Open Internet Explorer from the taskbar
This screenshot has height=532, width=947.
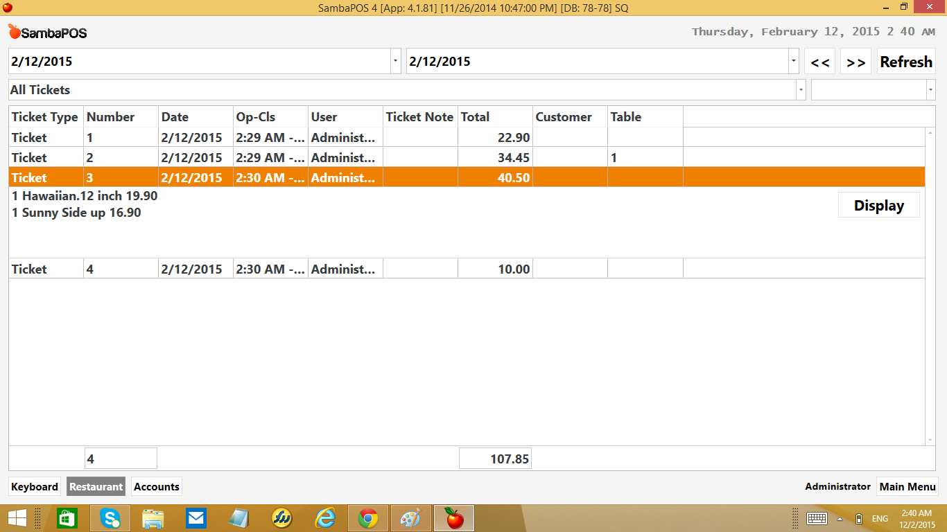tap(324, 518)
